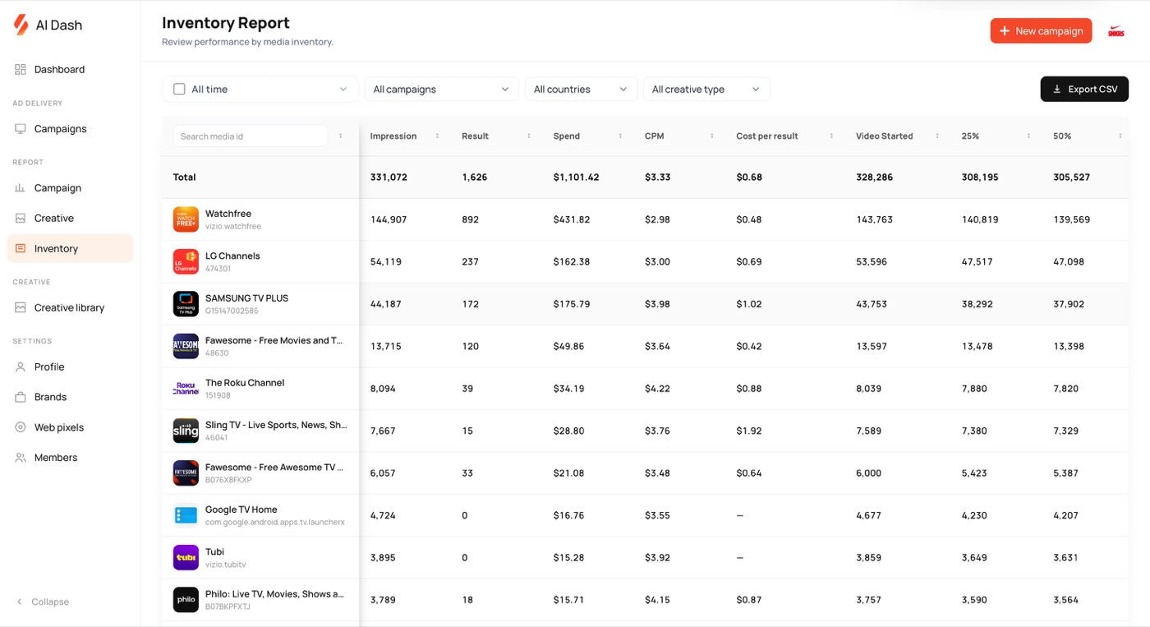Open column options for CPM
1150x627 pixels.
(711, 136)
